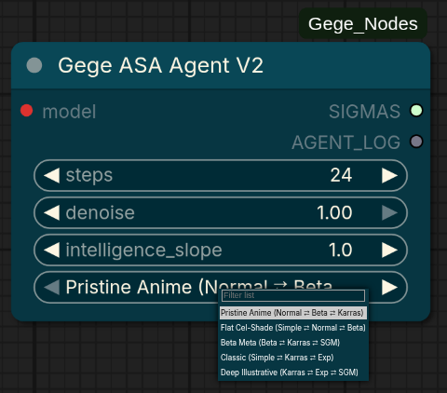Increase steps with right arrow
This screenshot has height=393, width=447.
click(389, 175)
